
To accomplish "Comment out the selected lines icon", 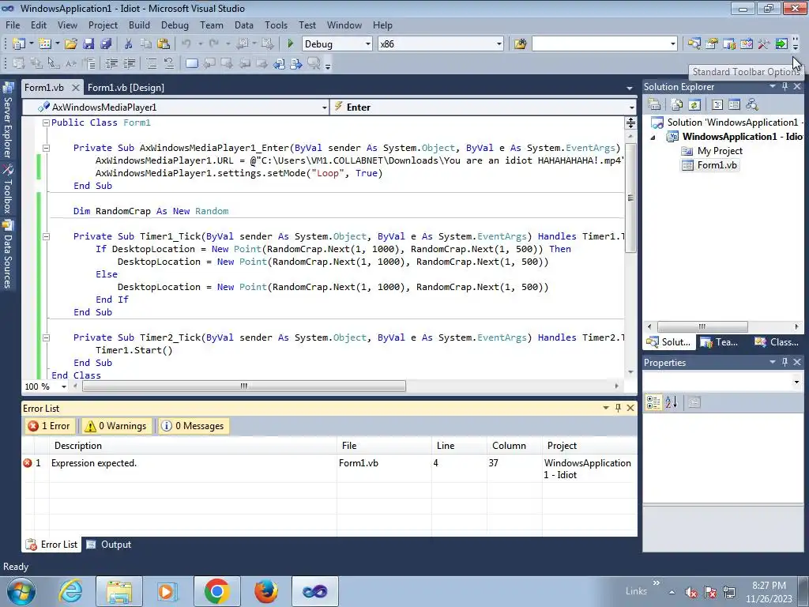I will (151, 63).
